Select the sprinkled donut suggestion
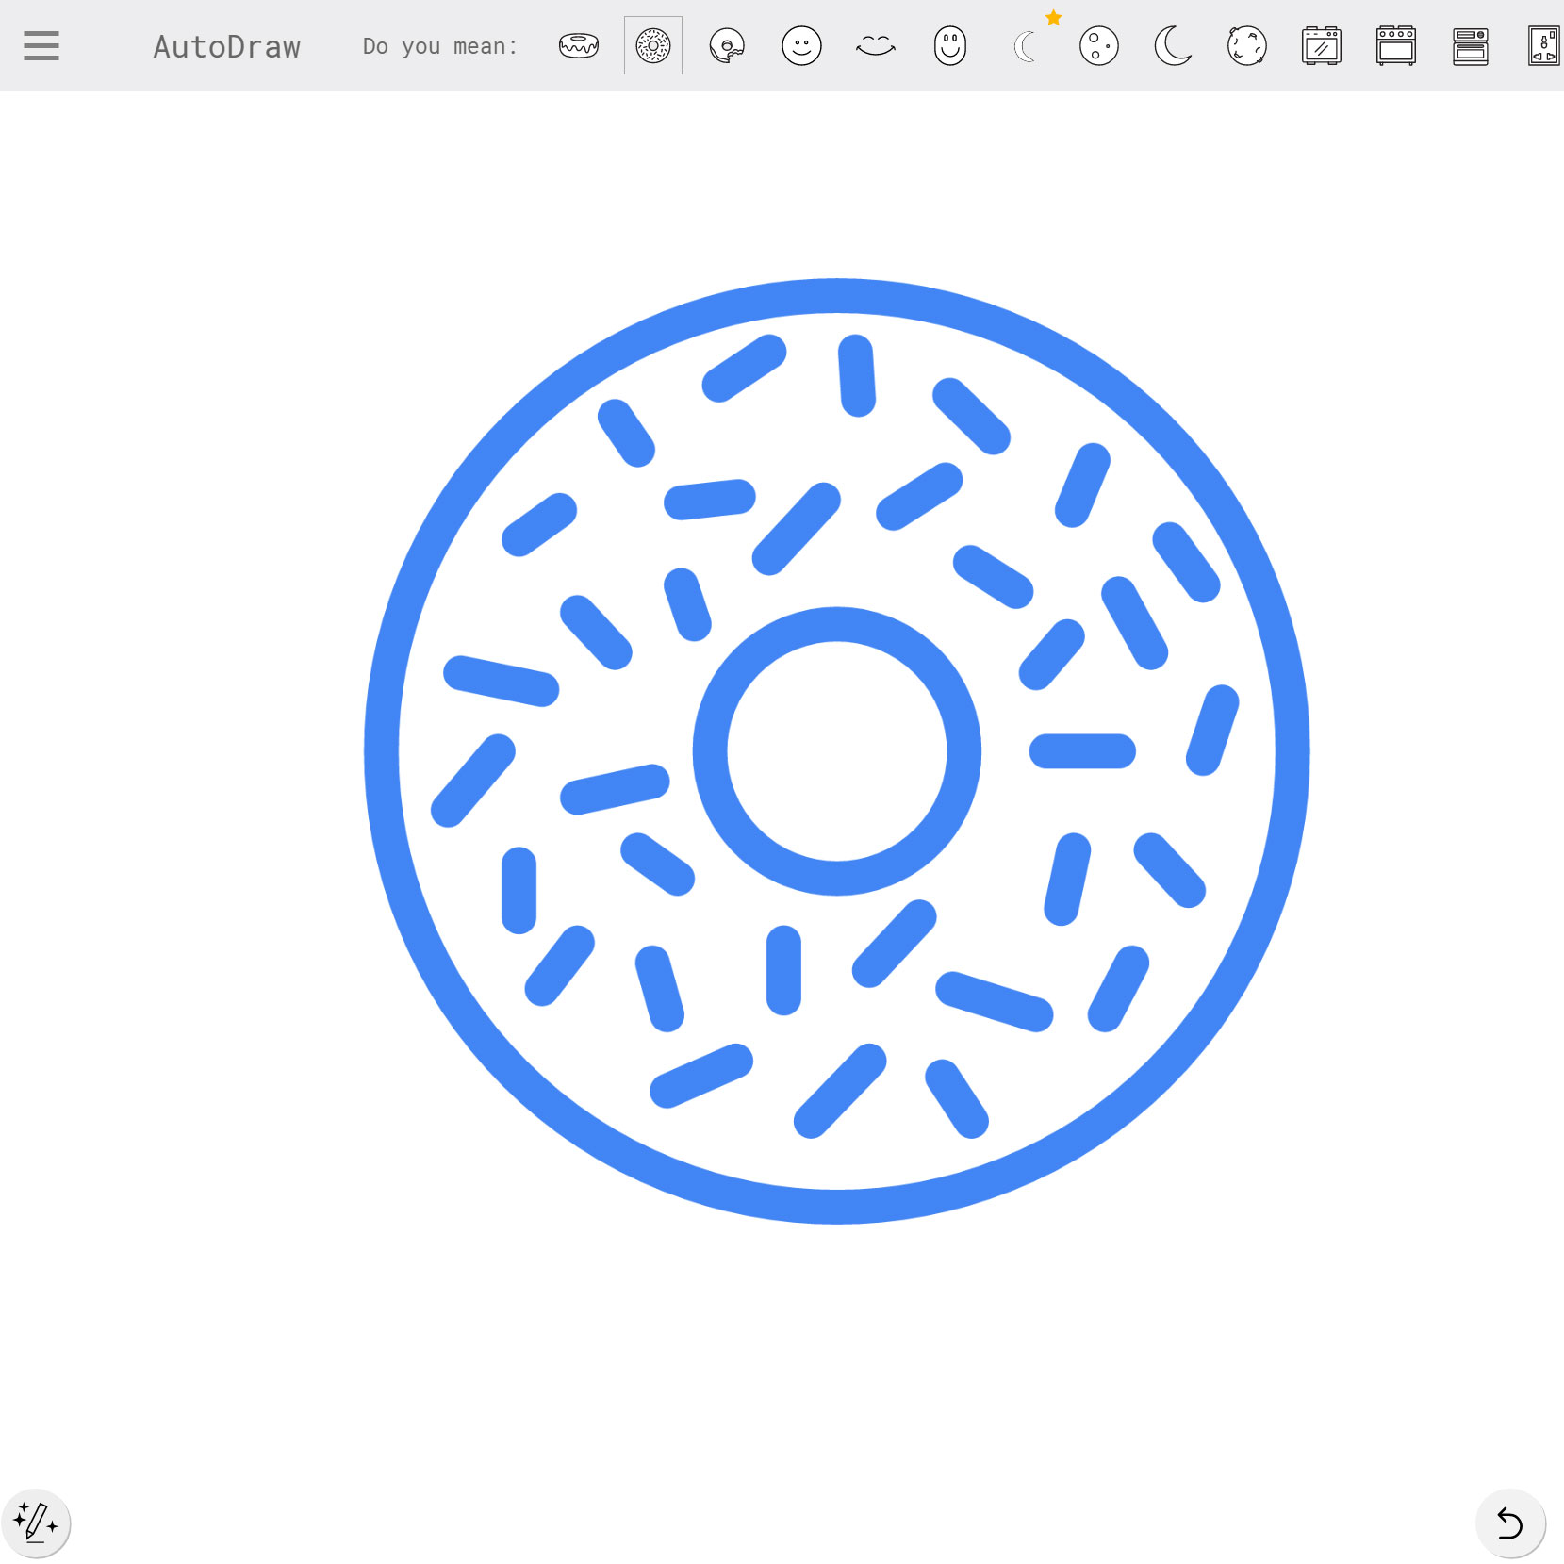The width and height of the screenshot is (1564, 1564). [652, 45]
